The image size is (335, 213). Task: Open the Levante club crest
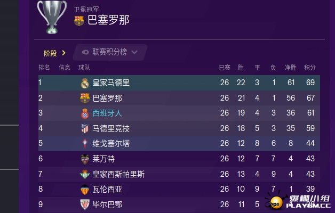click(85, 159)
